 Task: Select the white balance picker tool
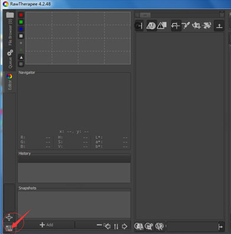point(186,25)
